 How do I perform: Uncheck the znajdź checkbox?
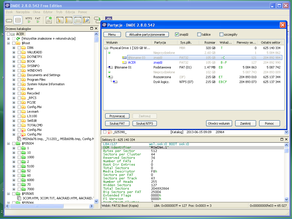coord(177,35)
